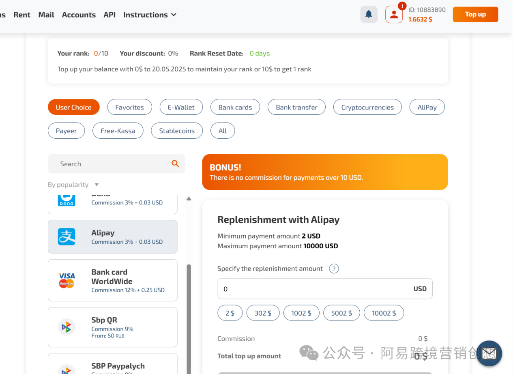513x374 pixels.
Task: Click the rank value 0/10
Action: coord(101,53)
